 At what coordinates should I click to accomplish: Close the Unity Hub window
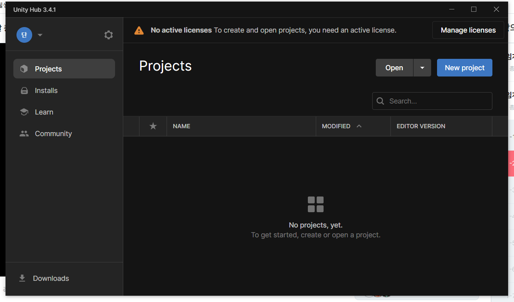coord(496,9)
